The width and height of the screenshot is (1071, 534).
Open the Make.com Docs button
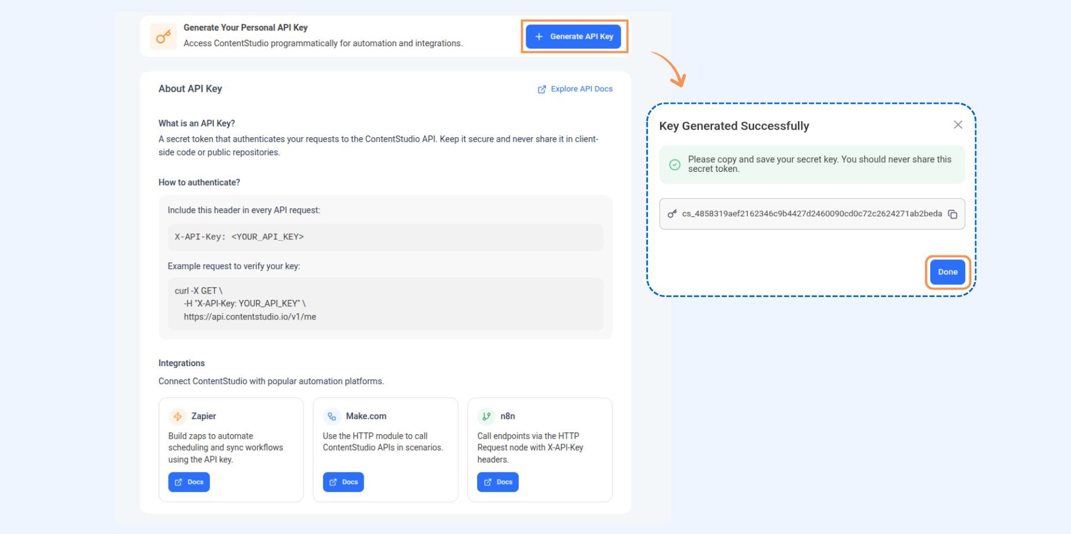[x=343, y=482]
